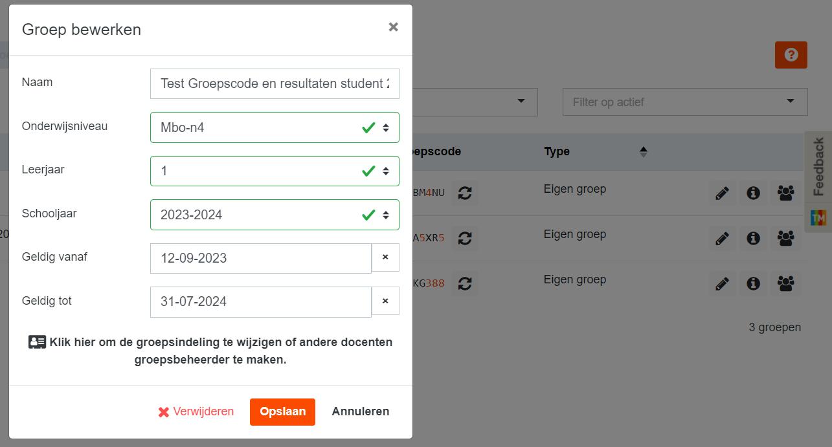Clear the Geldig vanaf date
This screenshot has width=832, height=447.
pyautogui.click(x=385, y=257)
